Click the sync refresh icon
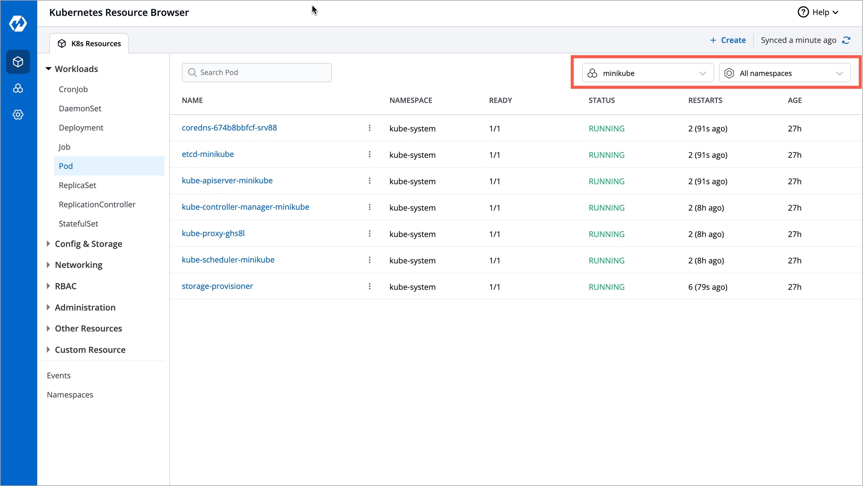This screenshot has width=863, height=486. [x=846, y=40]
